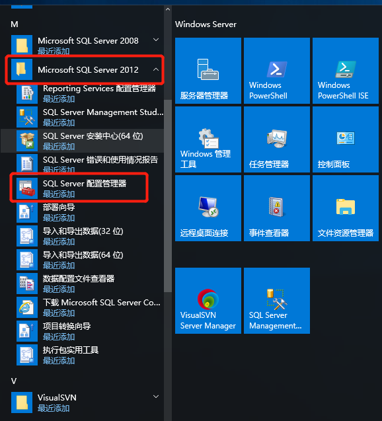Expand the VisualSVN folder chevron
Screen dimensions: 382x421
[156, 397]
